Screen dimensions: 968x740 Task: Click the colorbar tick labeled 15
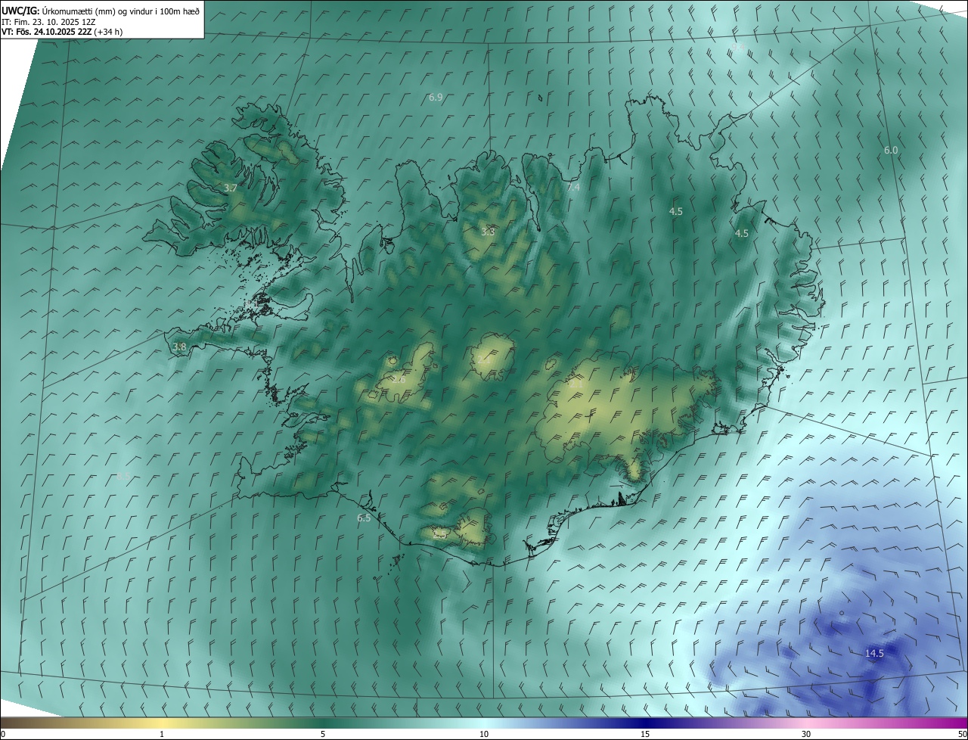645,734
